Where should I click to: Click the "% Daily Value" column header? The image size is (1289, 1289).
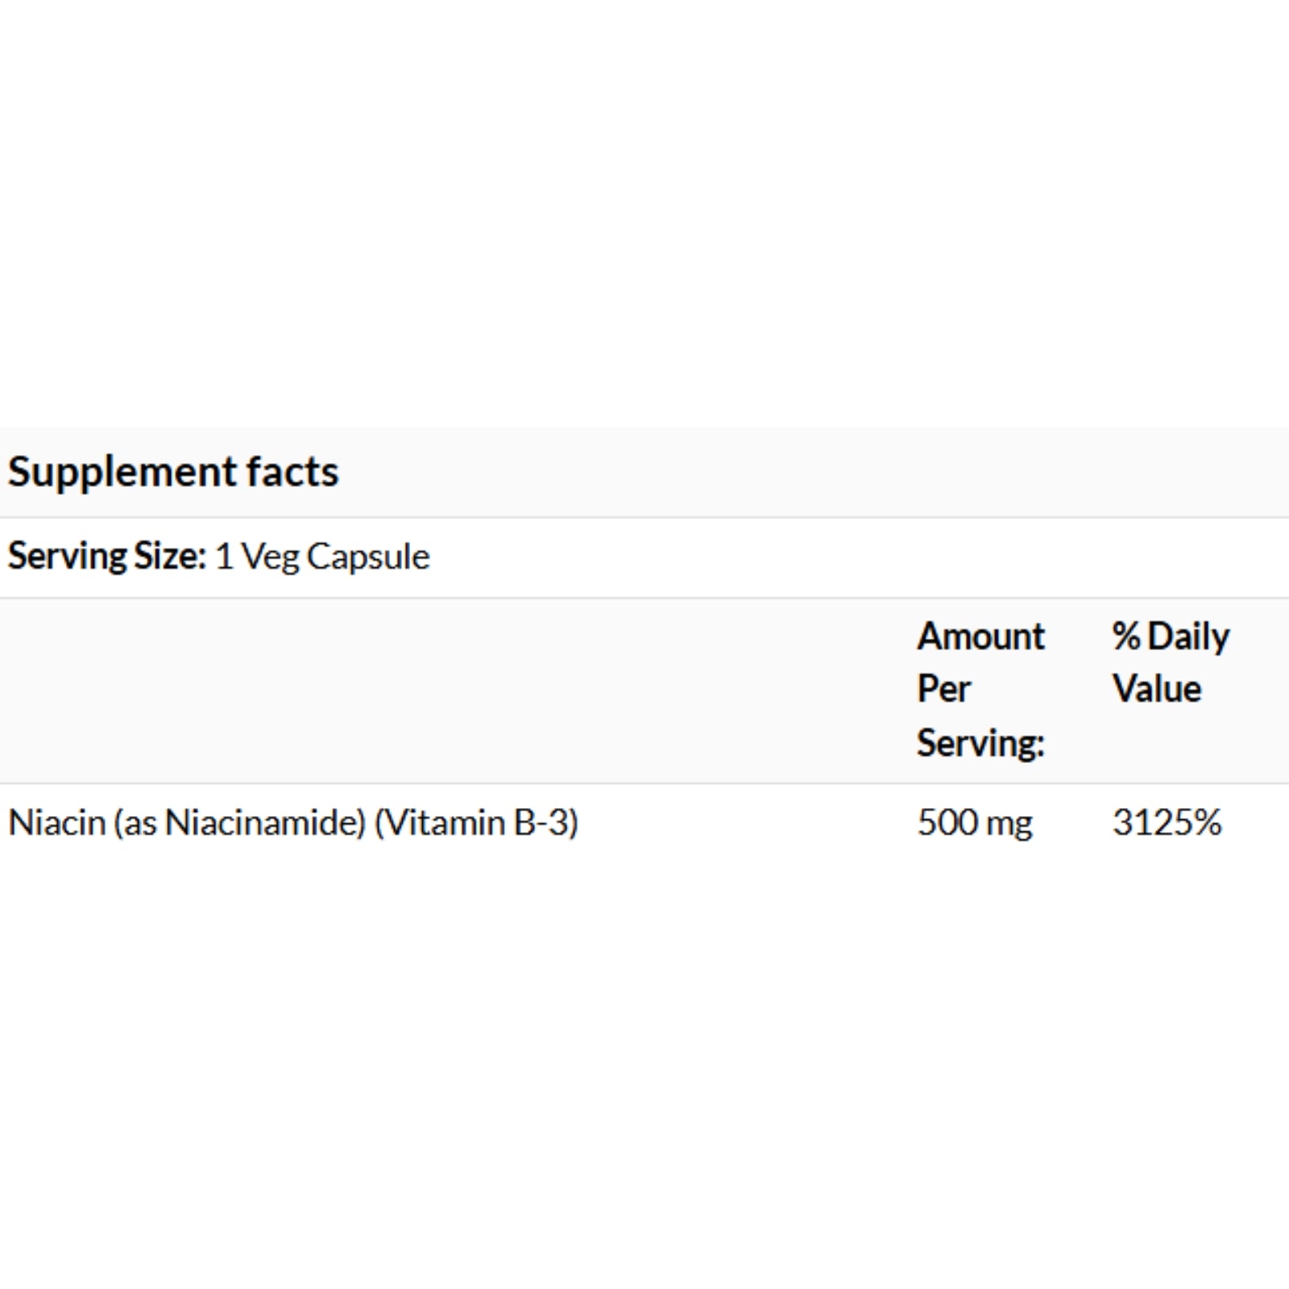[x=1171, y=663]
